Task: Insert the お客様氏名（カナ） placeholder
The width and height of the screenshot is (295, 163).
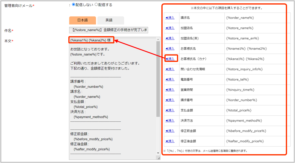Action: (x=170, y=59)
